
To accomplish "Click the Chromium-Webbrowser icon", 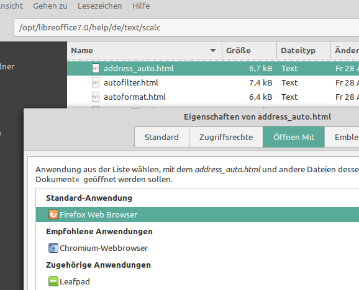I will click(x=53, y=248).
